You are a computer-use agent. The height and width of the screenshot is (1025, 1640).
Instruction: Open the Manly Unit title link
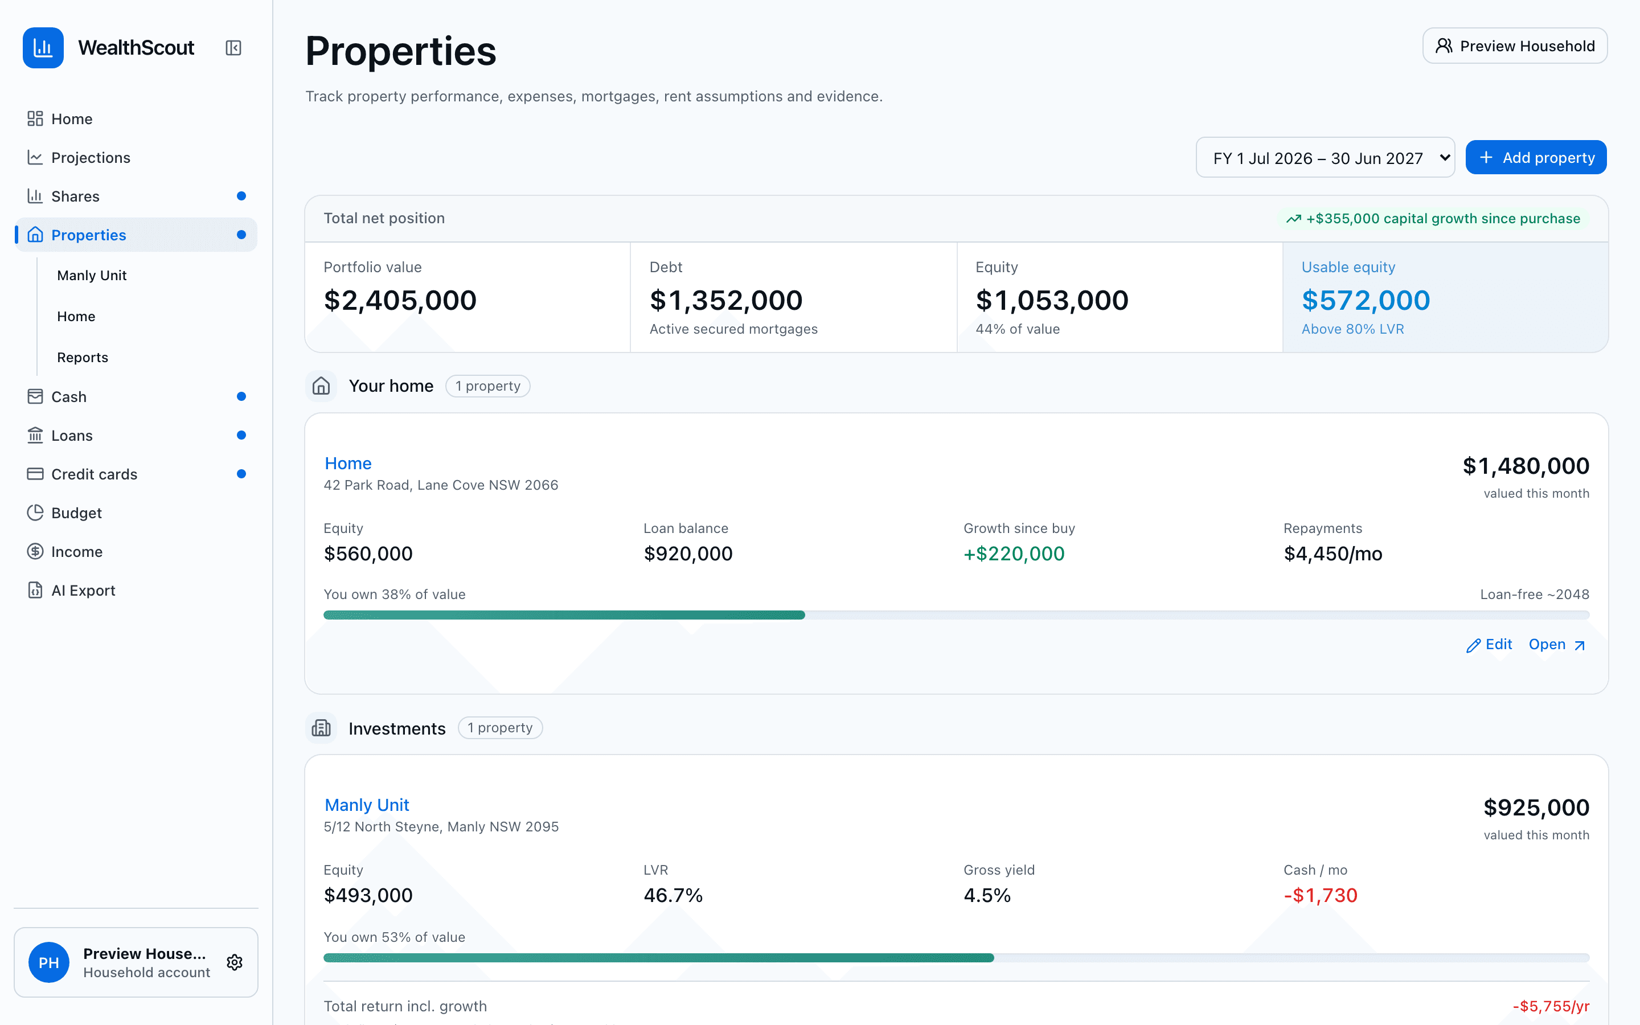pos(367,805)
